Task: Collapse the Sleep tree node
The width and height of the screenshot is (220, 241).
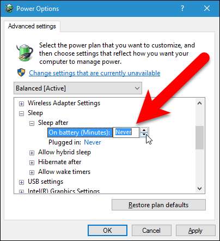Action: (21, 114)
